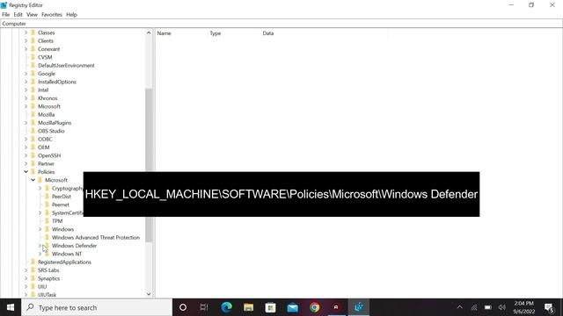This screenshot has height=316, width=563.
Task: Select the MozillaPlugins key
Action: pyautogui.click(x=55, y=123)
